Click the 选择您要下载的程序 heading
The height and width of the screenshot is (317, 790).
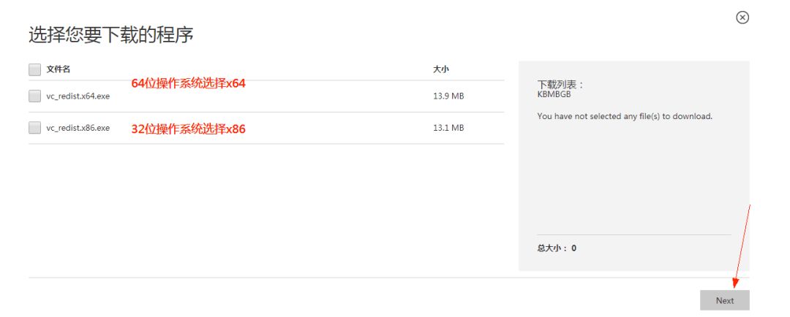click(110, 34)
